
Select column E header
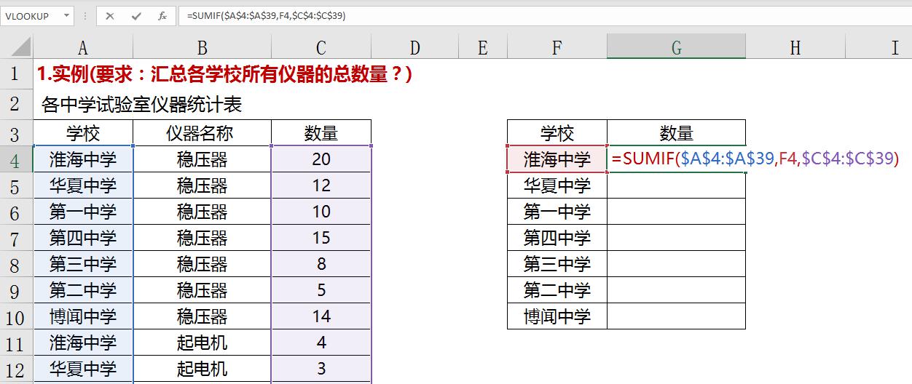482,47
